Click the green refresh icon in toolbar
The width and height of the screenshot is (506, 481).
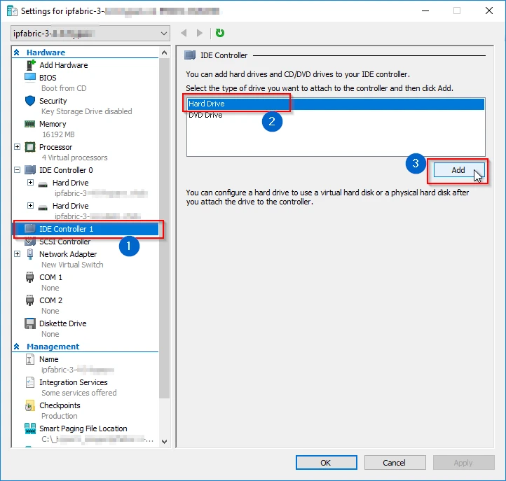(220, 33)
